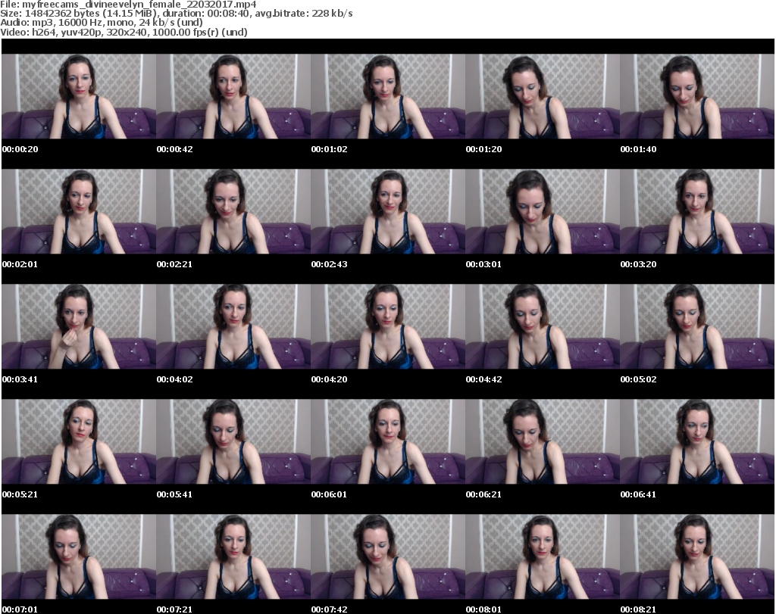Image resolution: width=776 pixels, height=614 pixels.
Task: Select the thumbnail above timestamp 00:07:21
Action: pos(233,556)
